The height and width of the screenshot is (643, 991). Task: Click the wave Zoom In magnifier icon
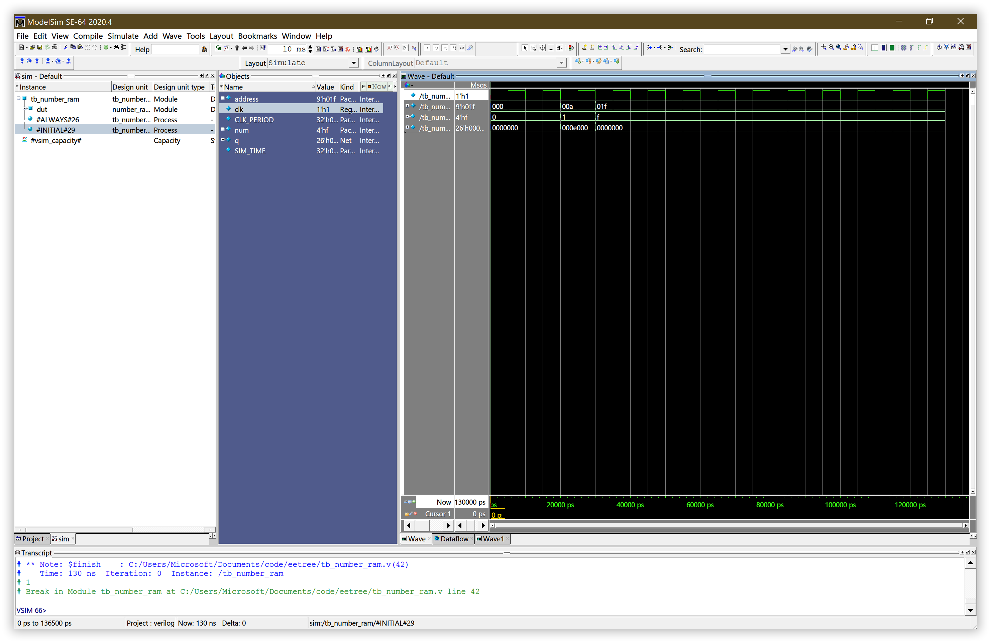click(824, 47)
